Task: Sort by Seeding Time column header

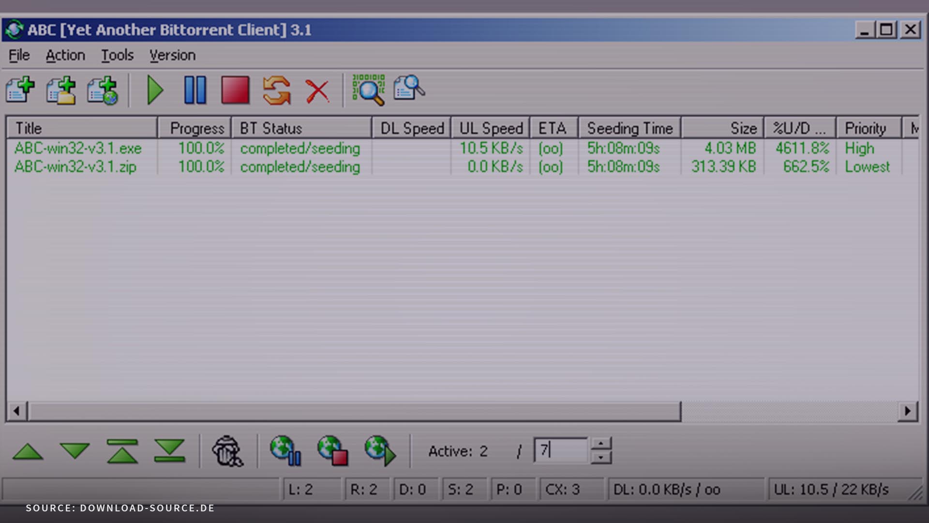Action: point(629,128)
